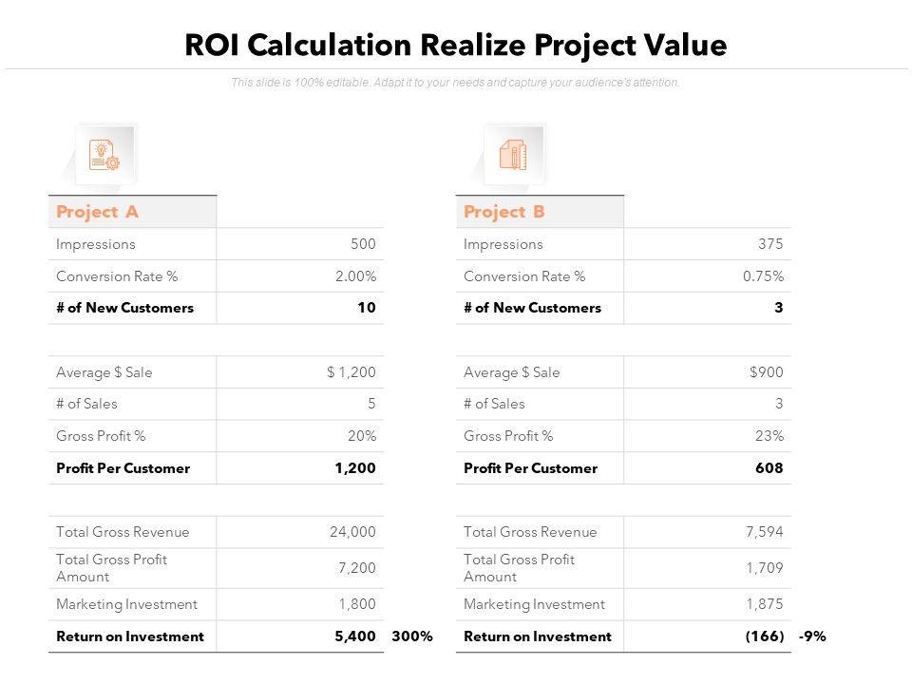Click Project A Impressions value 500
912x684 pixels.
pyautogui.click(x=363, y=244)
